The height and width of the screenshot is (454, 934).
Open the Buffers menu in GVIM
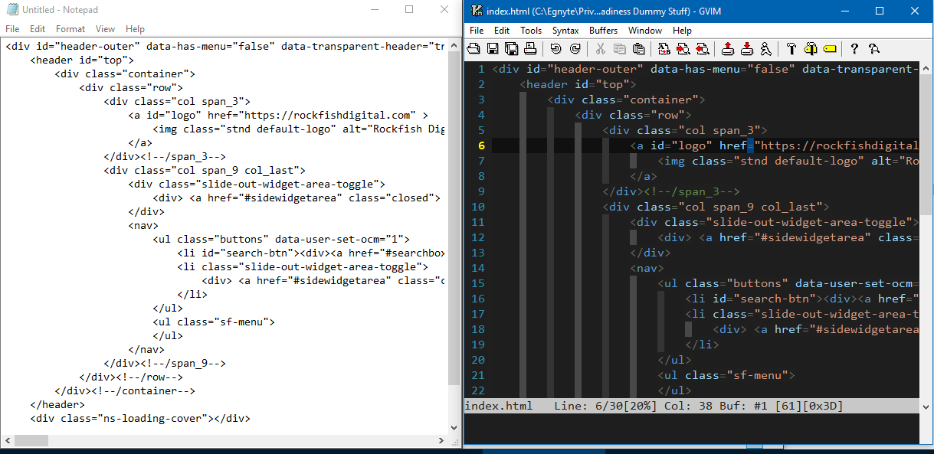point(604,31)
